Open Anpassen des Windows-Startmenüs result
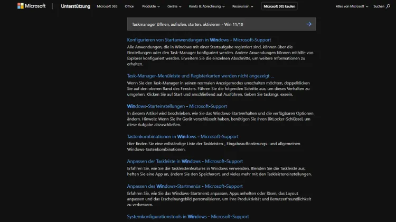 [x=185, y=186]
